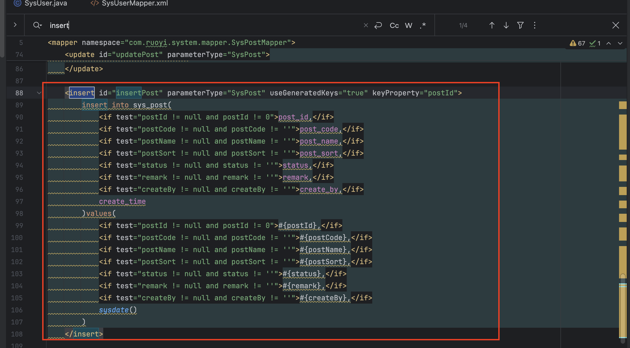Go to previous highlighted error chevron
Screen dimensions: 630x348
coord(609,43)
